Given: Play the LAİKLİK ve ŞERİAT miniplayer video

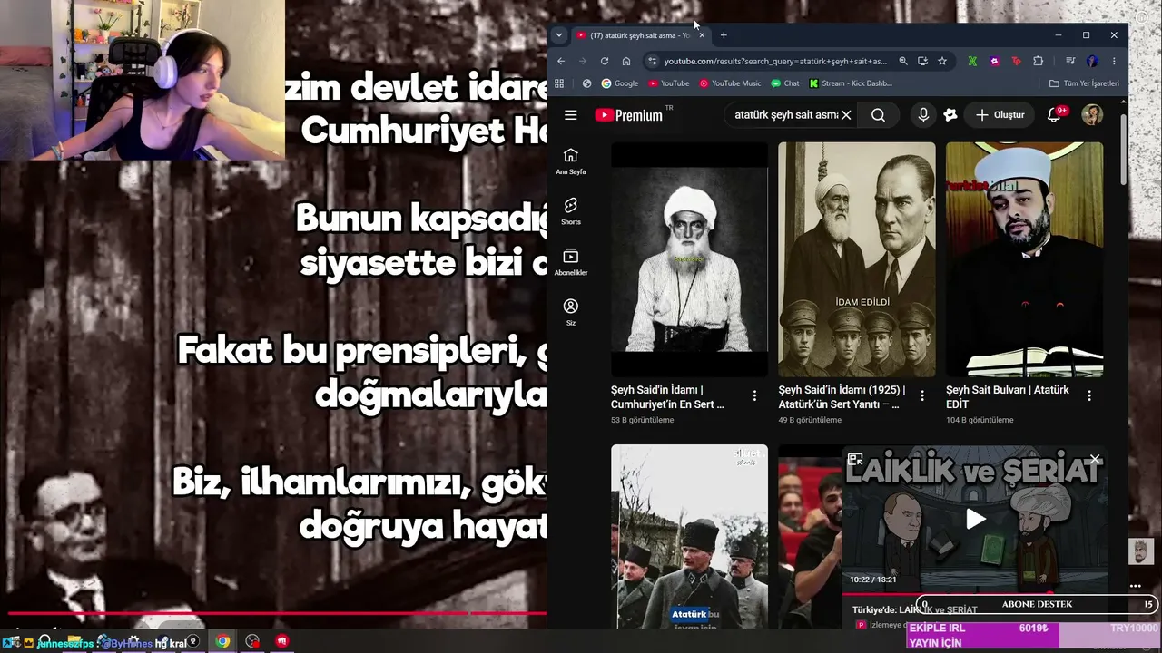Looking at the screenshot, I should pyautogui.click(x=975, y=519).
